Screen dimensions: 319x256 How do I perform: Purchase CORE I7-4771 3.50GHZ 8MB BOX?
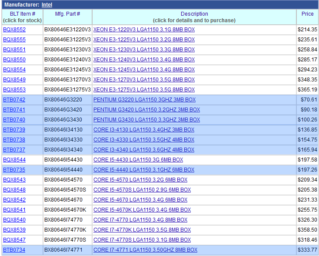click(145, 249)
